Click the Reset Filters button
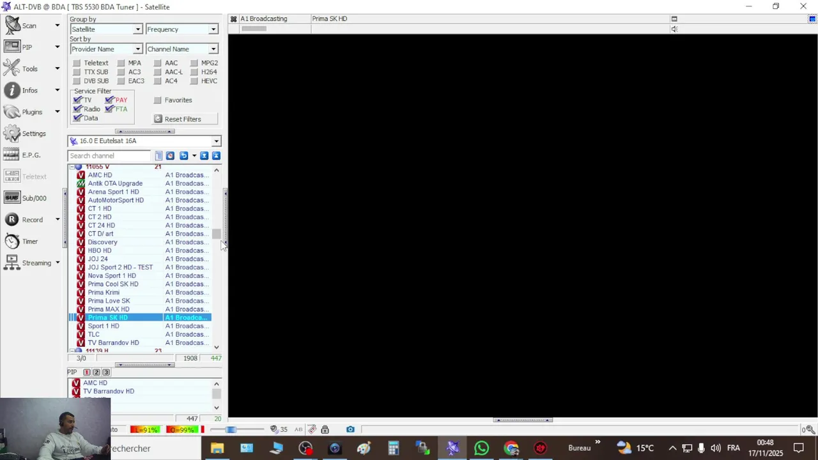The height and width of the screenshot is (460, 818). click(x=185, y=119)
